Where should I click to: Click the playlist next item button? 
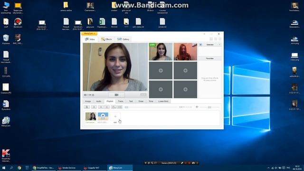click(107, 107)
